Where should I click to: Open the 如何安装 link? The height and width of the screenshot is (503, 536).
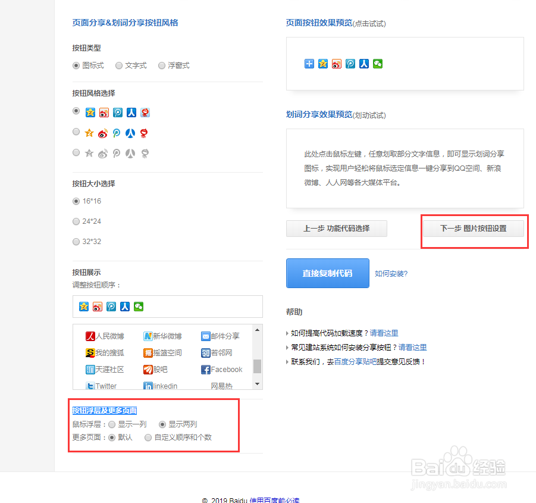(391, 273)
